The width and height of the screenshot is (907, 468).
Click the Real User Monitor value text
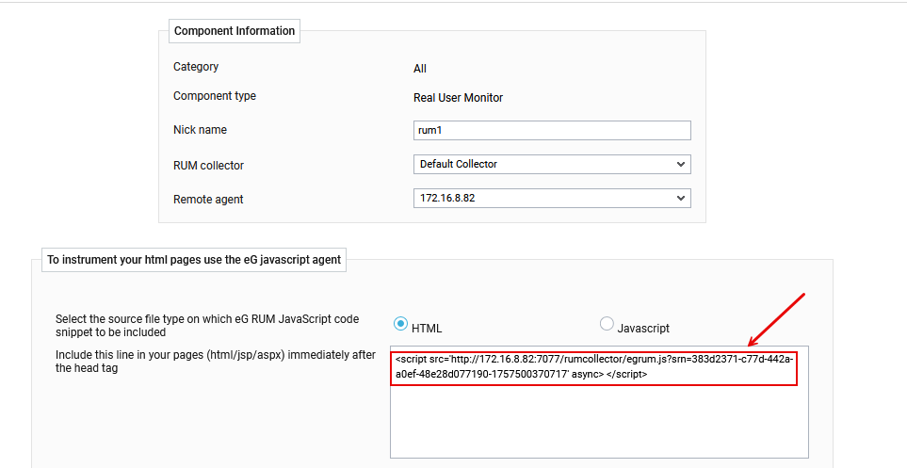pos(458,98)
